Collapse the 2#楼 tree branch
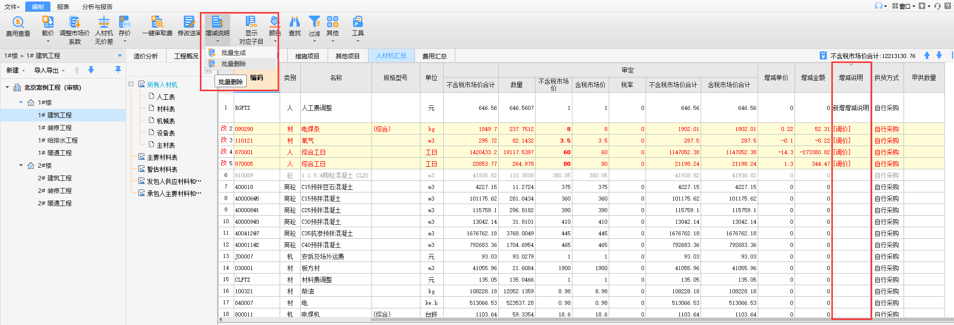This screenshot has height=325, width=954. coord(21,165)
